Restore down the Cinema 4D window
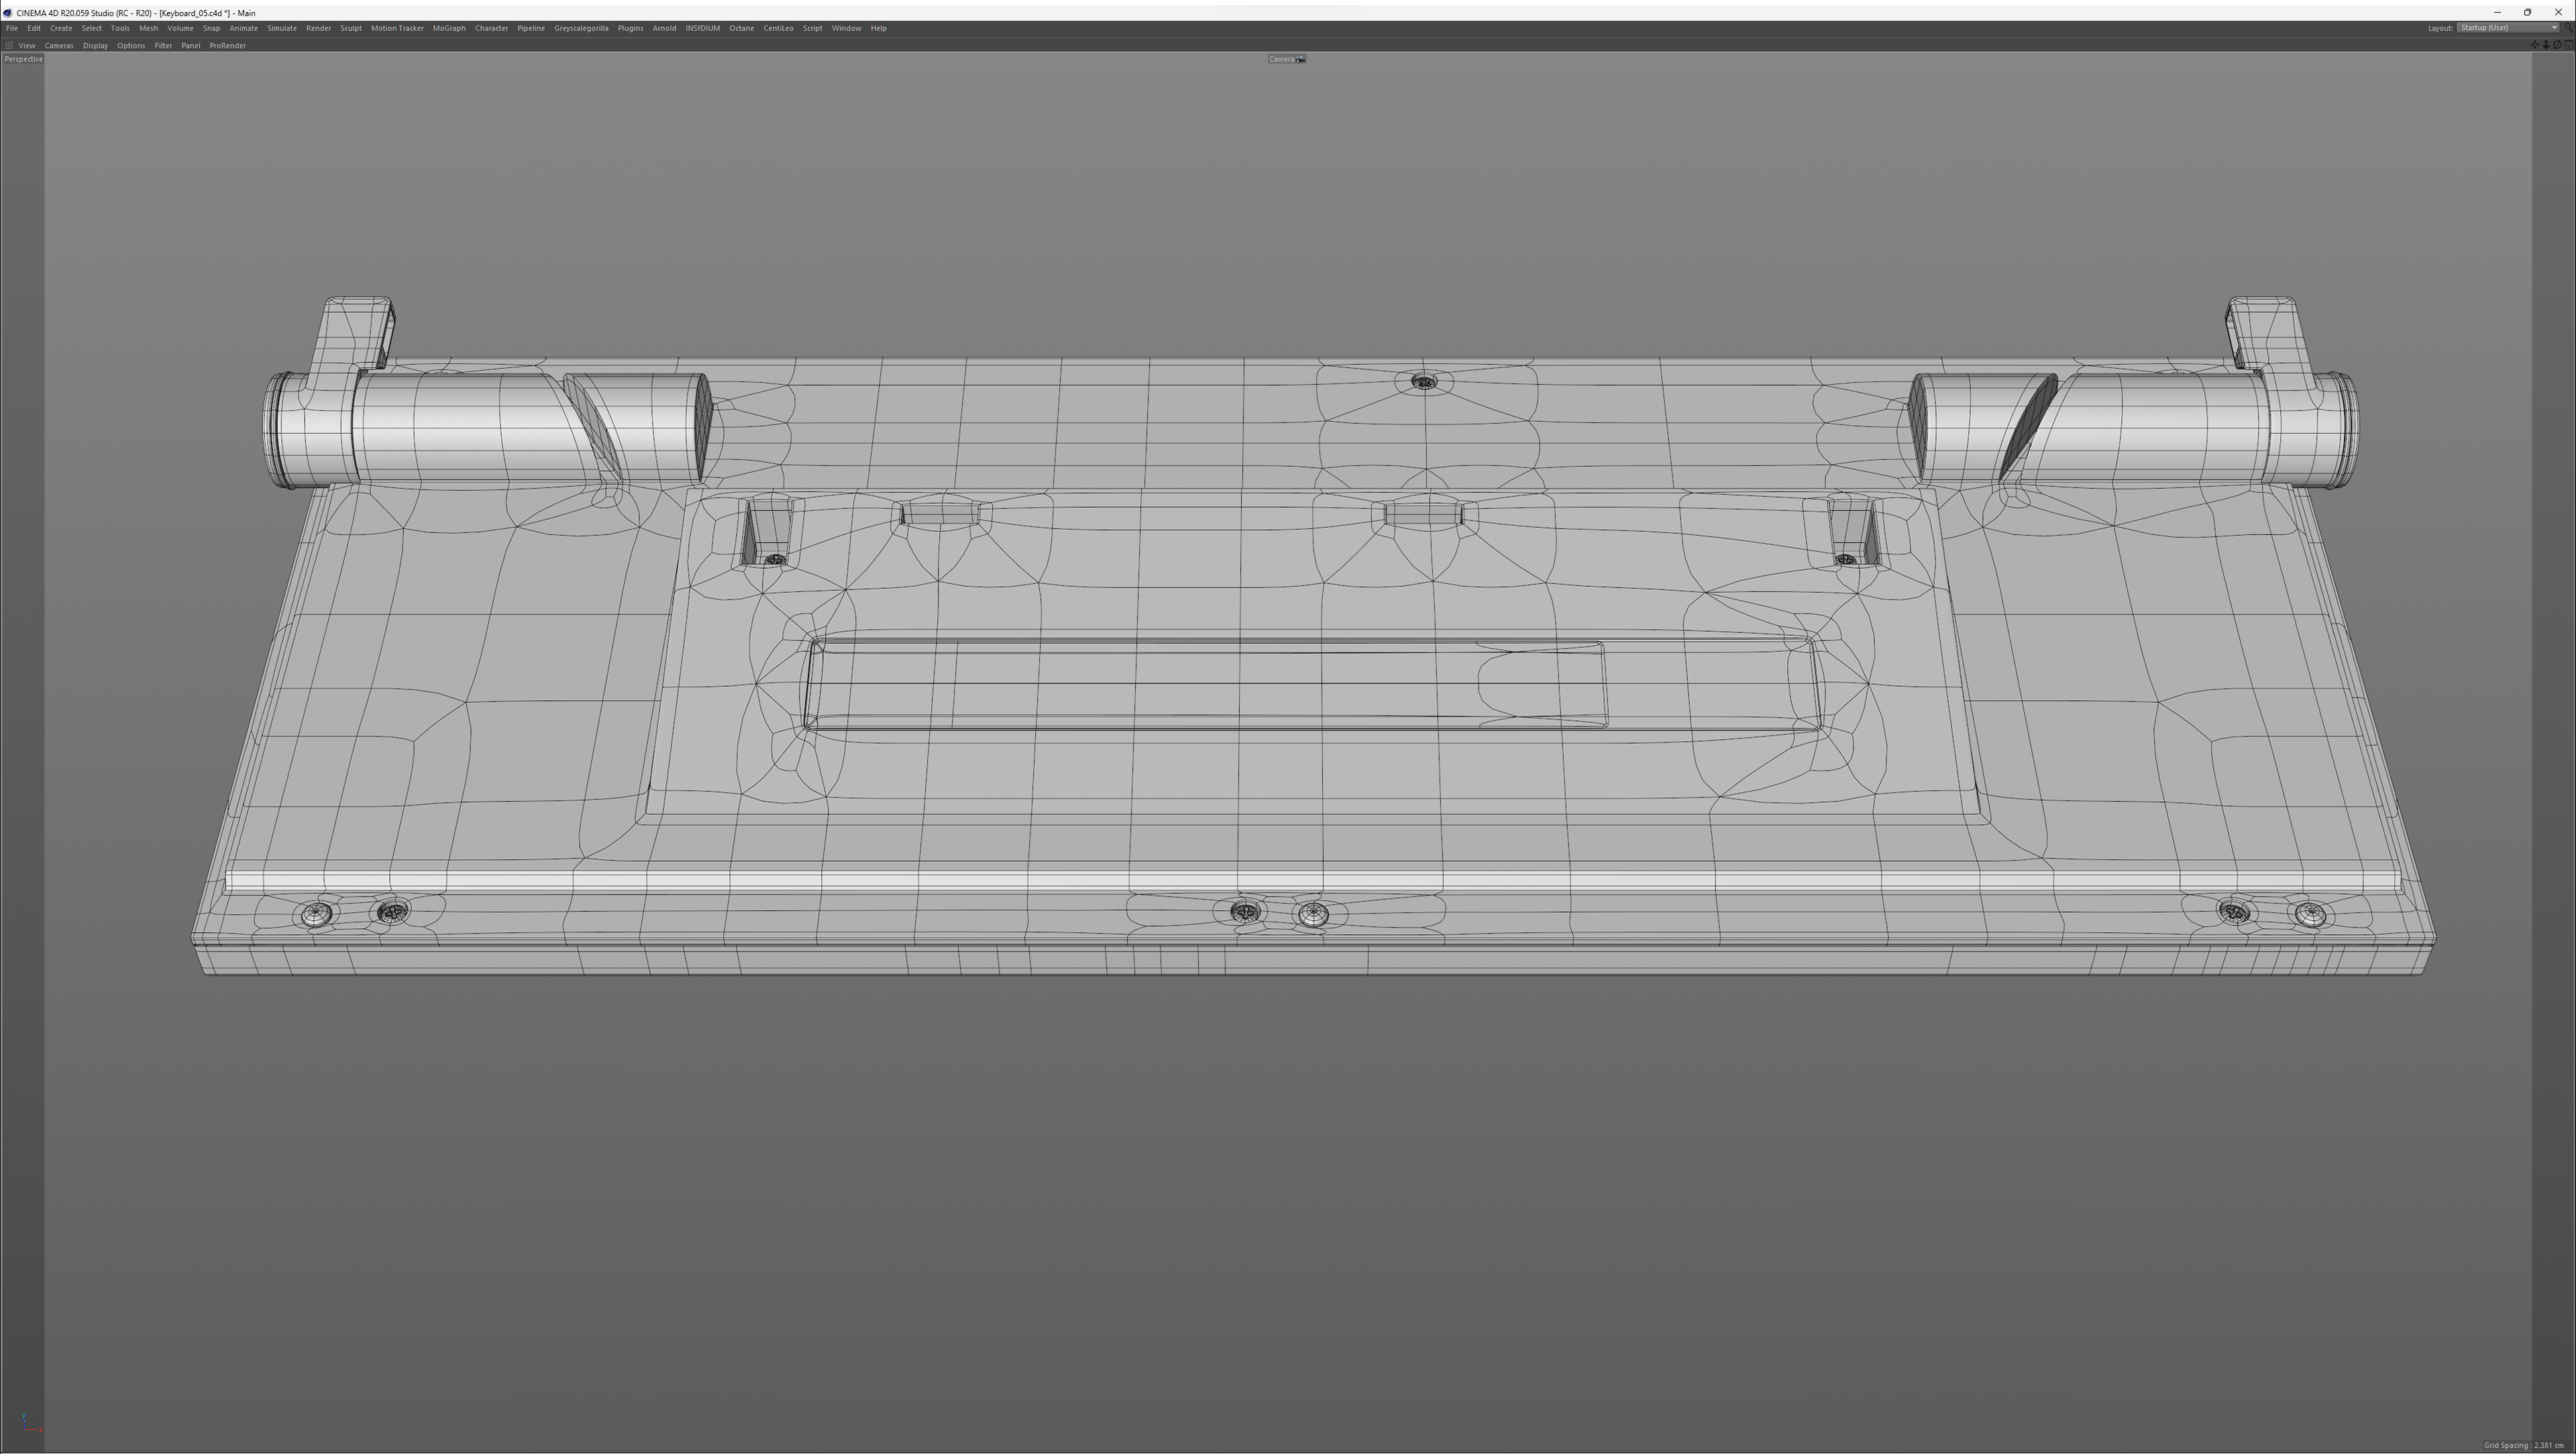This screenshot has width=2576, height=1454. tap(2527, 12)
